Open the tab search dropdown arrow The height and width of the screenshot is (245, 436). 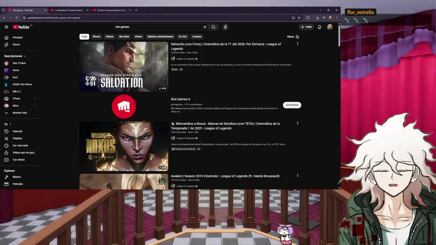(3, 10)
